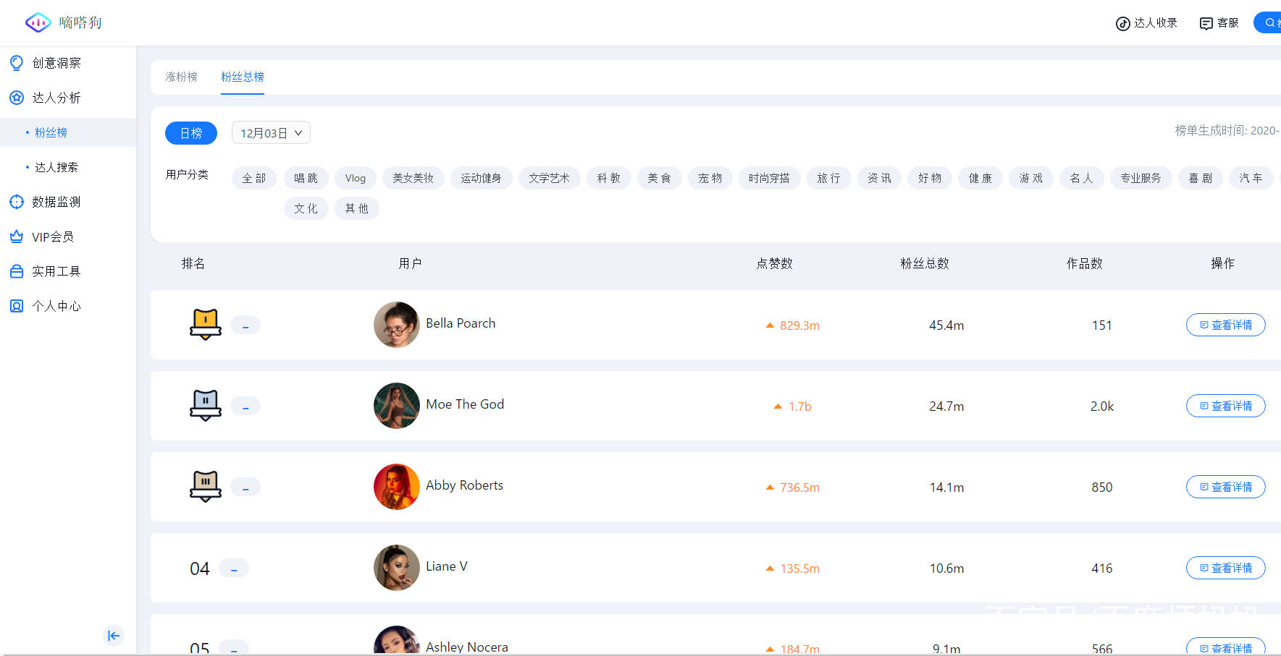Open 客服 chat icon in header

(x=1206, y=23)
